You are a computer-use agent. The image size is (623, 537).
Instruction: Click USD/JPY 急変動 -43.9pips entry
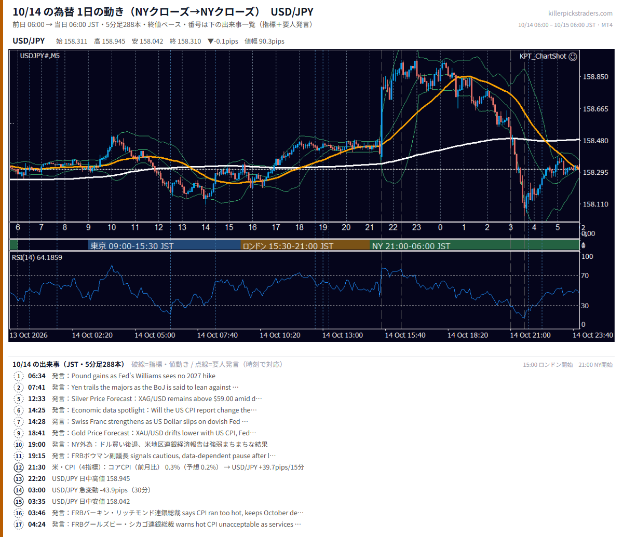tap(101, 490)
